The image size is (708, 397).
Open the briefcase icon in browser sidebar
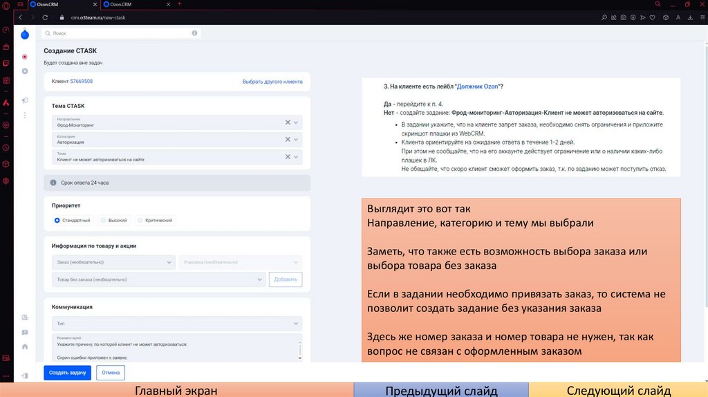(x=6, y=47)
